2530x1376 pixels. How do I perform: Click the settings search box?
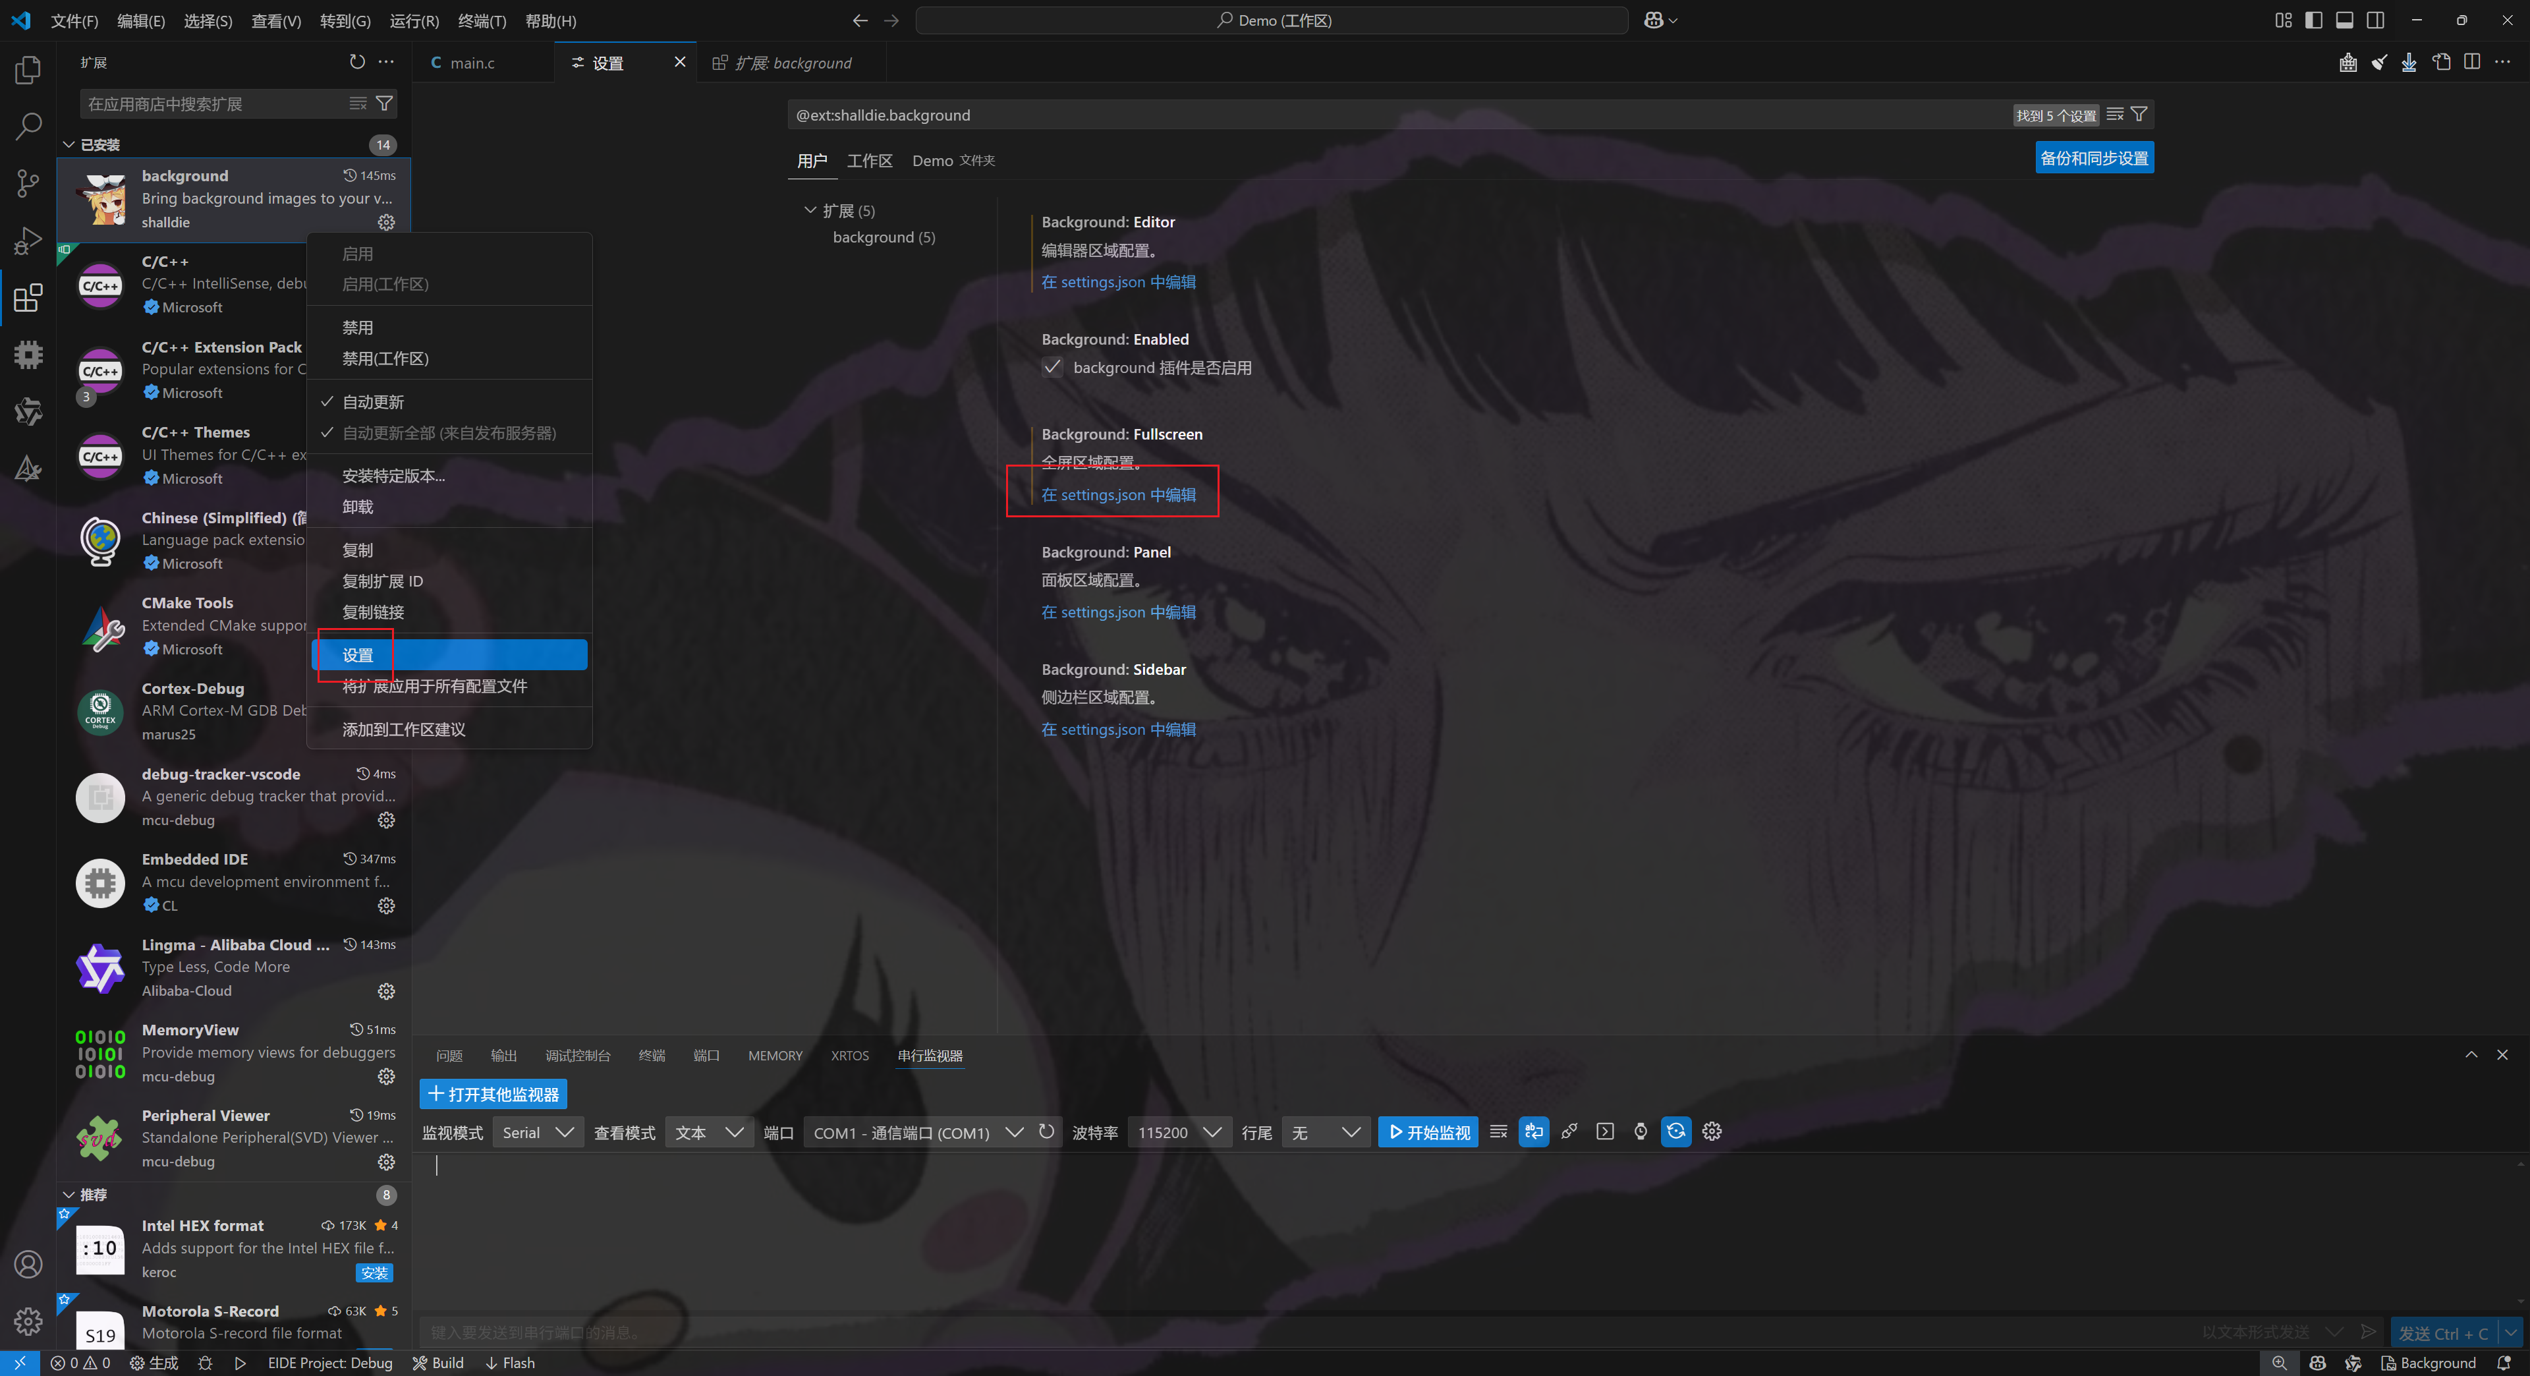click(1399, 115)
